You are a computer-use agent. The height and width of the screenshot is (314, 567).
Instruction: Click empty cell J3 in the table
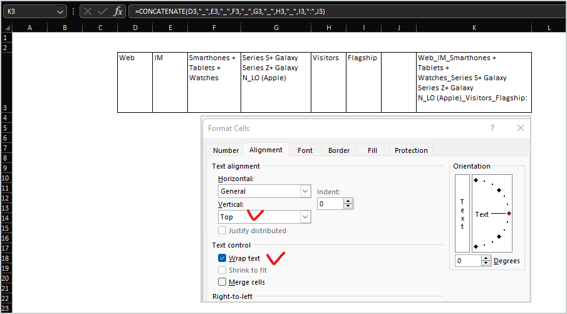(399, 83)
